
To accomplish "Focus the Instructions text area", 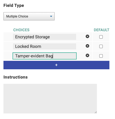I will tap(50, 99).
